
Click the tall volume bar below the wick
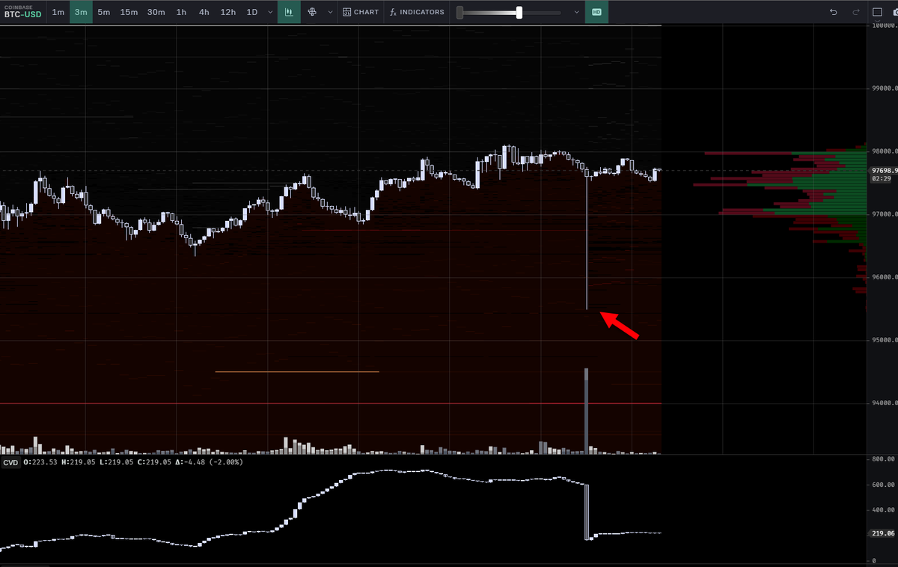(x=587, y=410)
